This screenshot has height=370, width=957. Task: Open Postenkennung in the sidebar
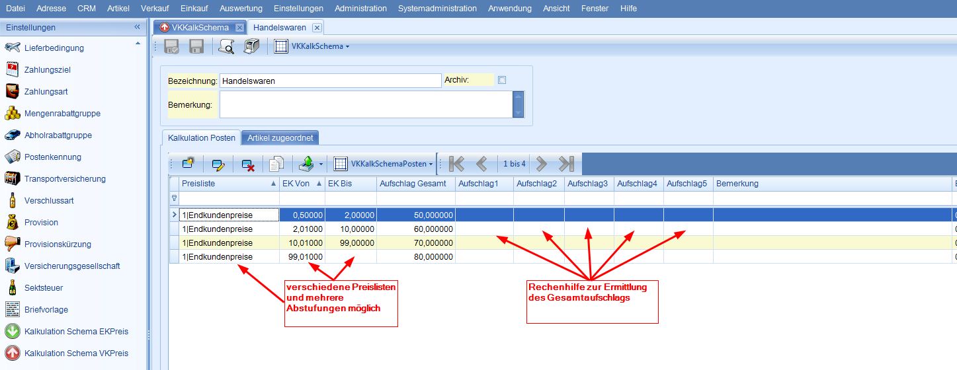[53, 157]
